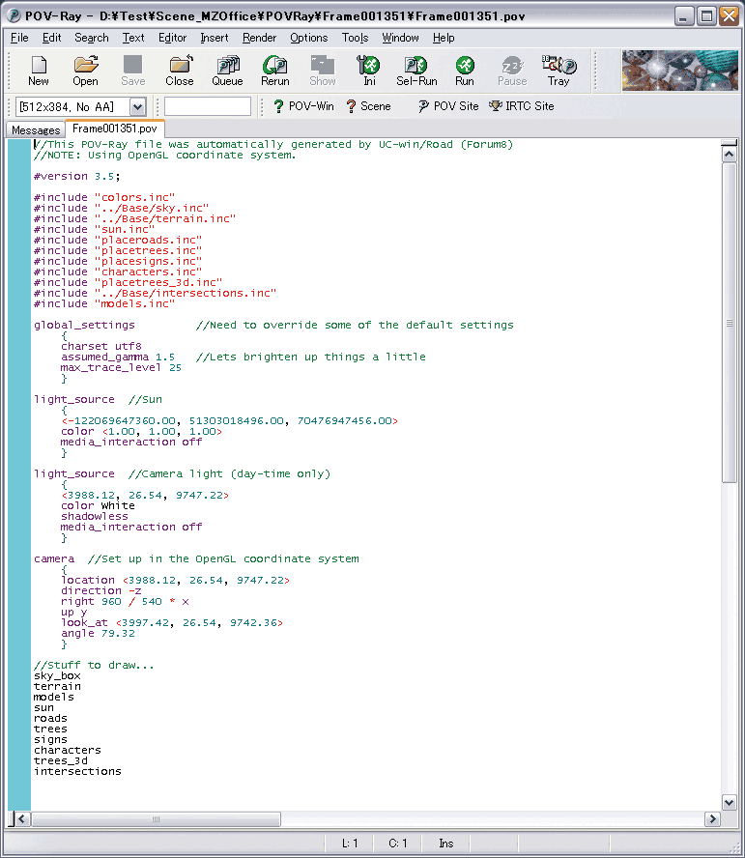The image size is (745, 858).
Task: Click the 'max_trace_level 25' line
Action: tap(121, 368)
